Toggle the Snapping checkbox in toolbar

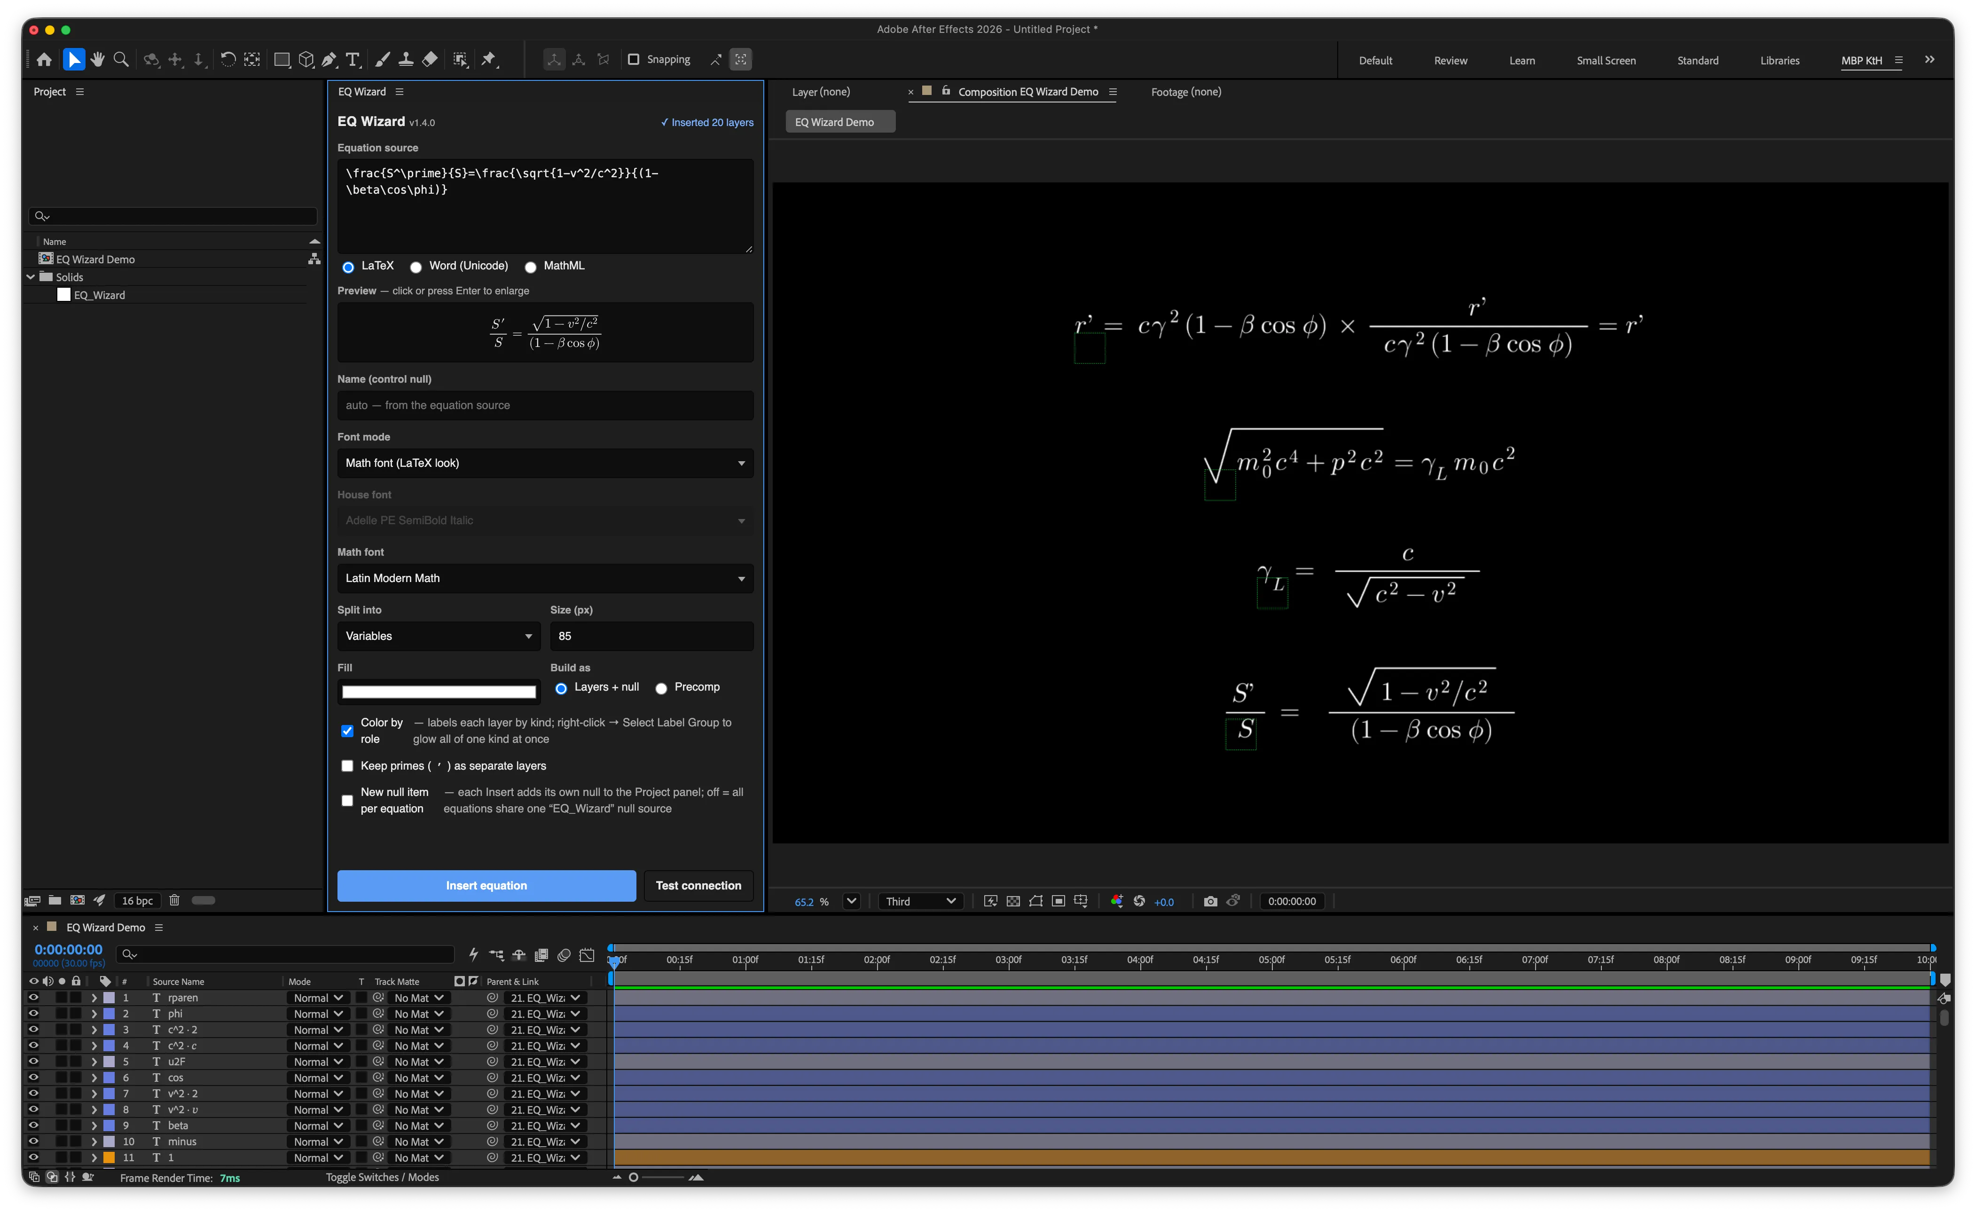coord(634,59)
